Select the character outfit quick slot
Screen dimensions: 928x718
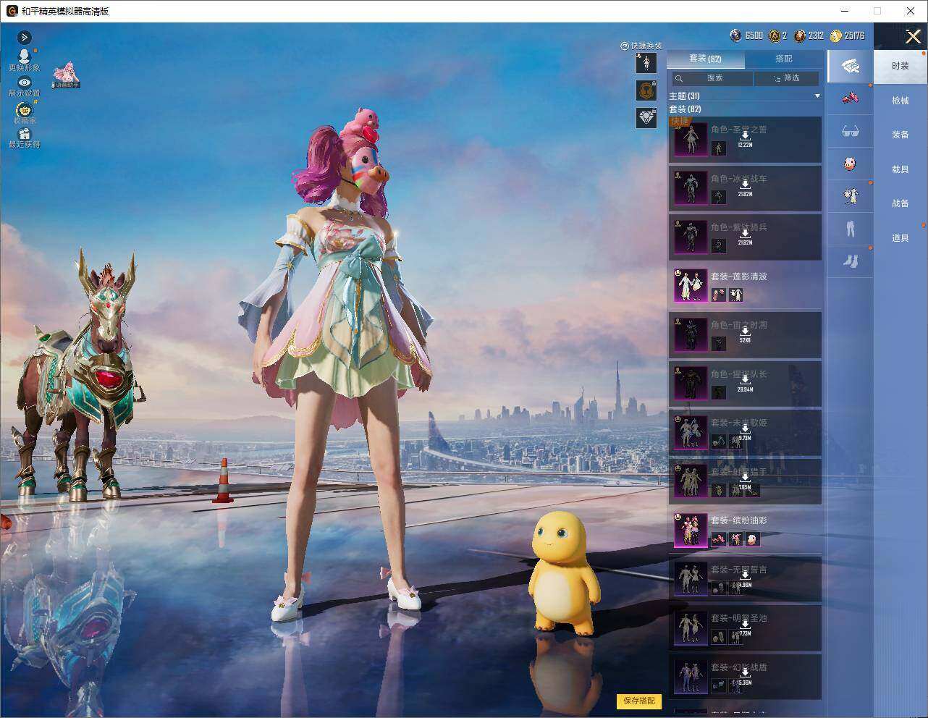click(646, 63)
